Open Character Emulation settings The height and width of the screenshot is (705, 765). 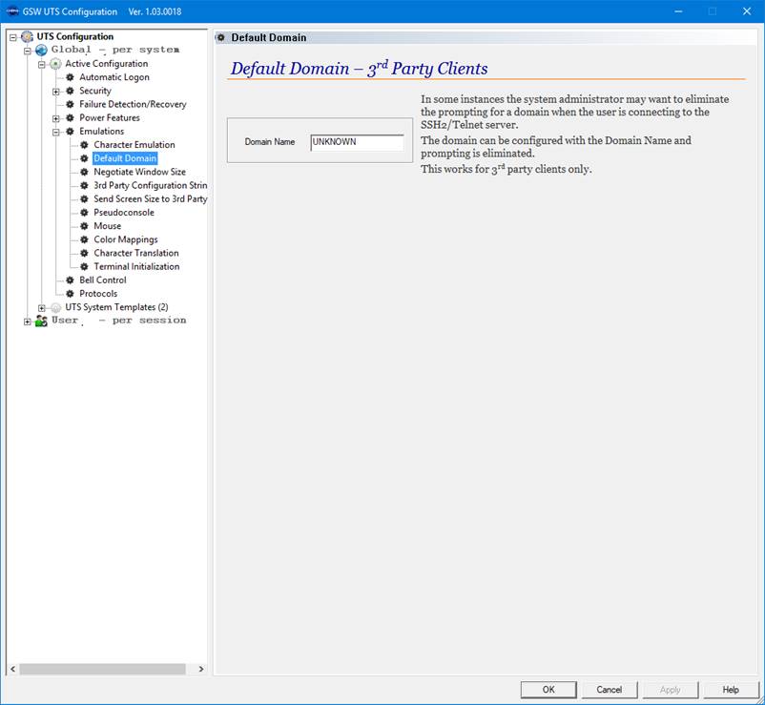(134, 145)
